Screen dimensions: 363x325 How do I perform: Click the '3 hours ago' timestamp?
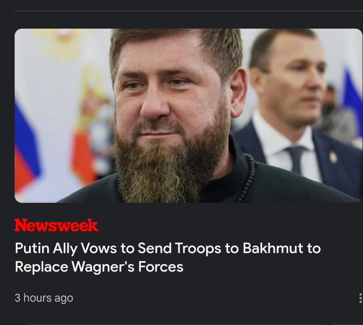pos(44,298)
